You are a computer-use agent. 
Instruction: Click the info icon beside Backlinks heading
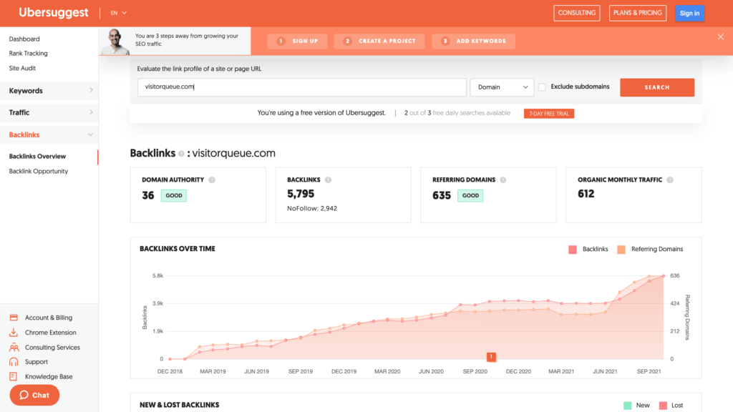point(181,154)
